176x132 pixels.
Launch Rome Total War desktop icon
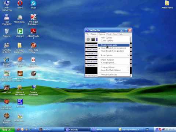pos(33,48)
